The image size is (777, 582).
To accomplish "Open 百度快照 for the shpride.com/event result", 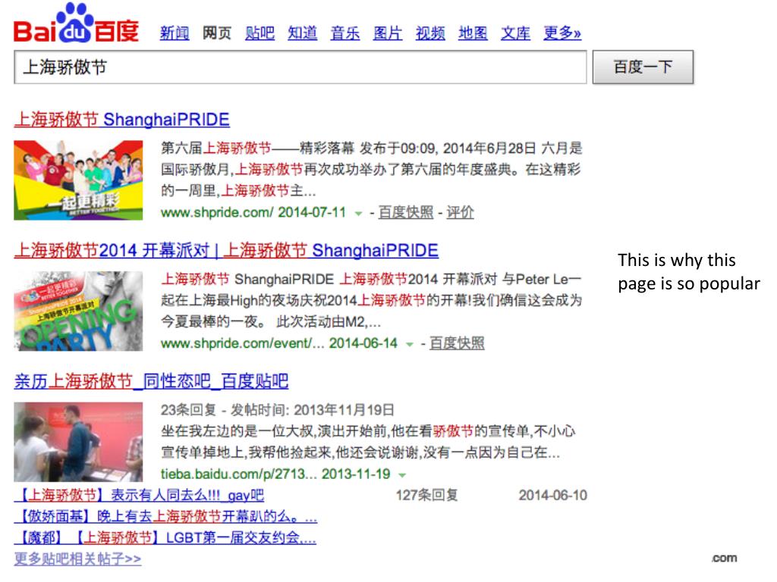I will tap(457, 343).
